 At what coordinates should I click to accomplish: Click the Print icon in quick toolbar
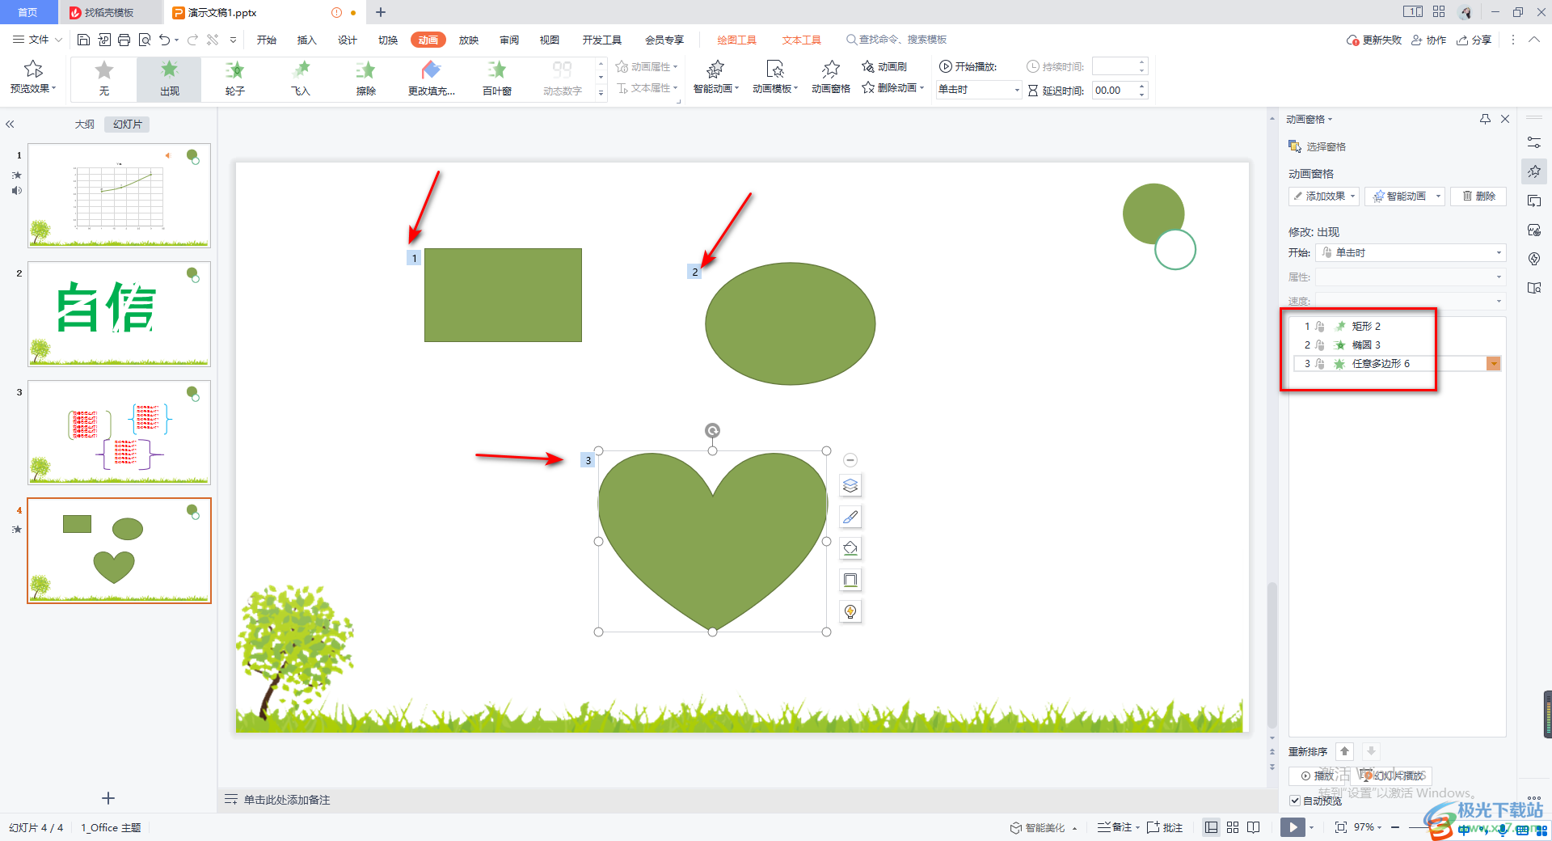[124, 40]
